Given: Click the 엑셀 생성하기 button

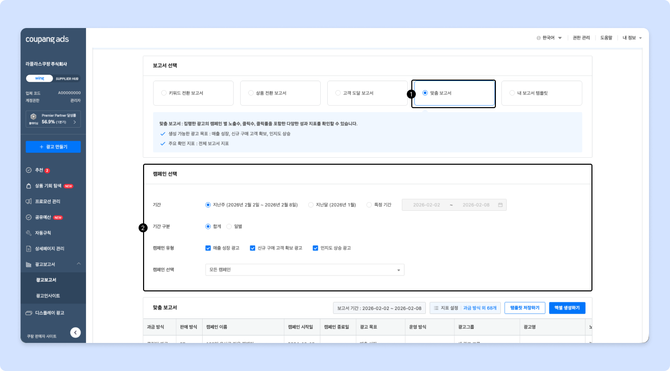Looking at the screenshot, I should point(567,308).
